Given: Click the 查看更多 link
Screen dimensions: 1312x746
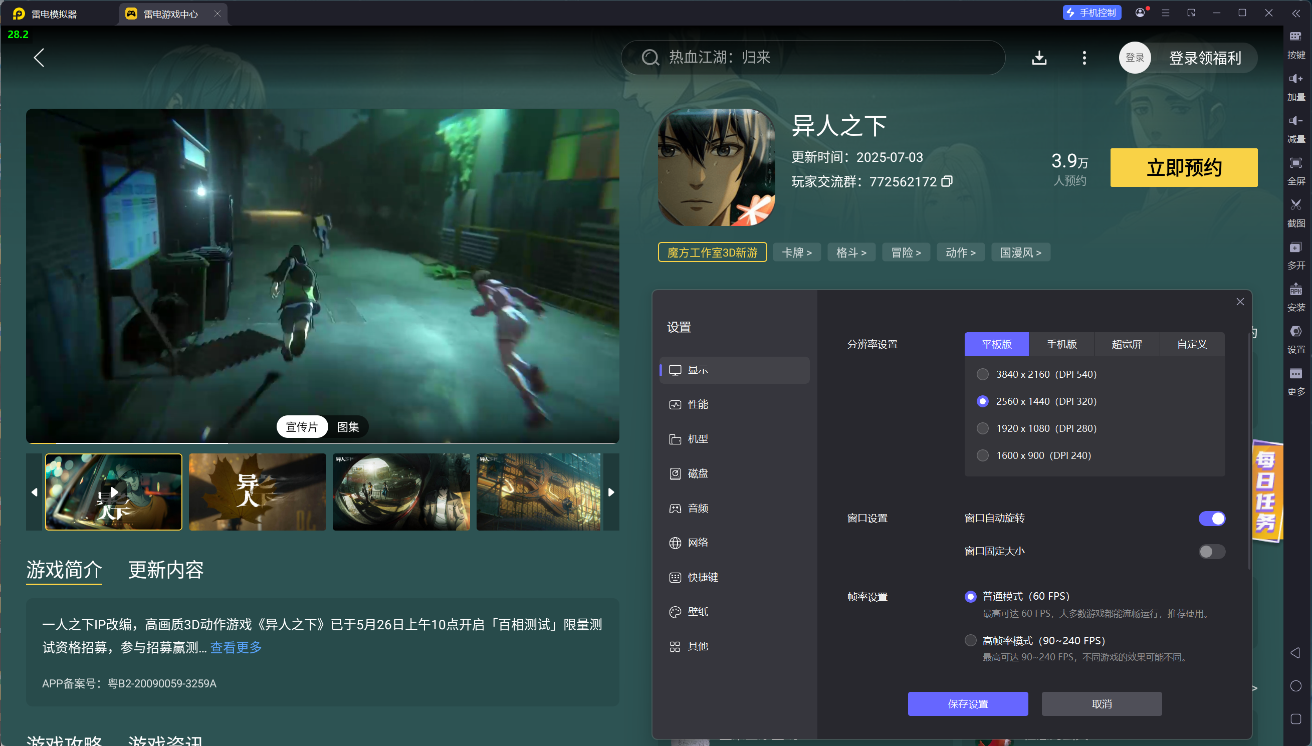Looking at the screenshot, I should click(x=236, y=648).
